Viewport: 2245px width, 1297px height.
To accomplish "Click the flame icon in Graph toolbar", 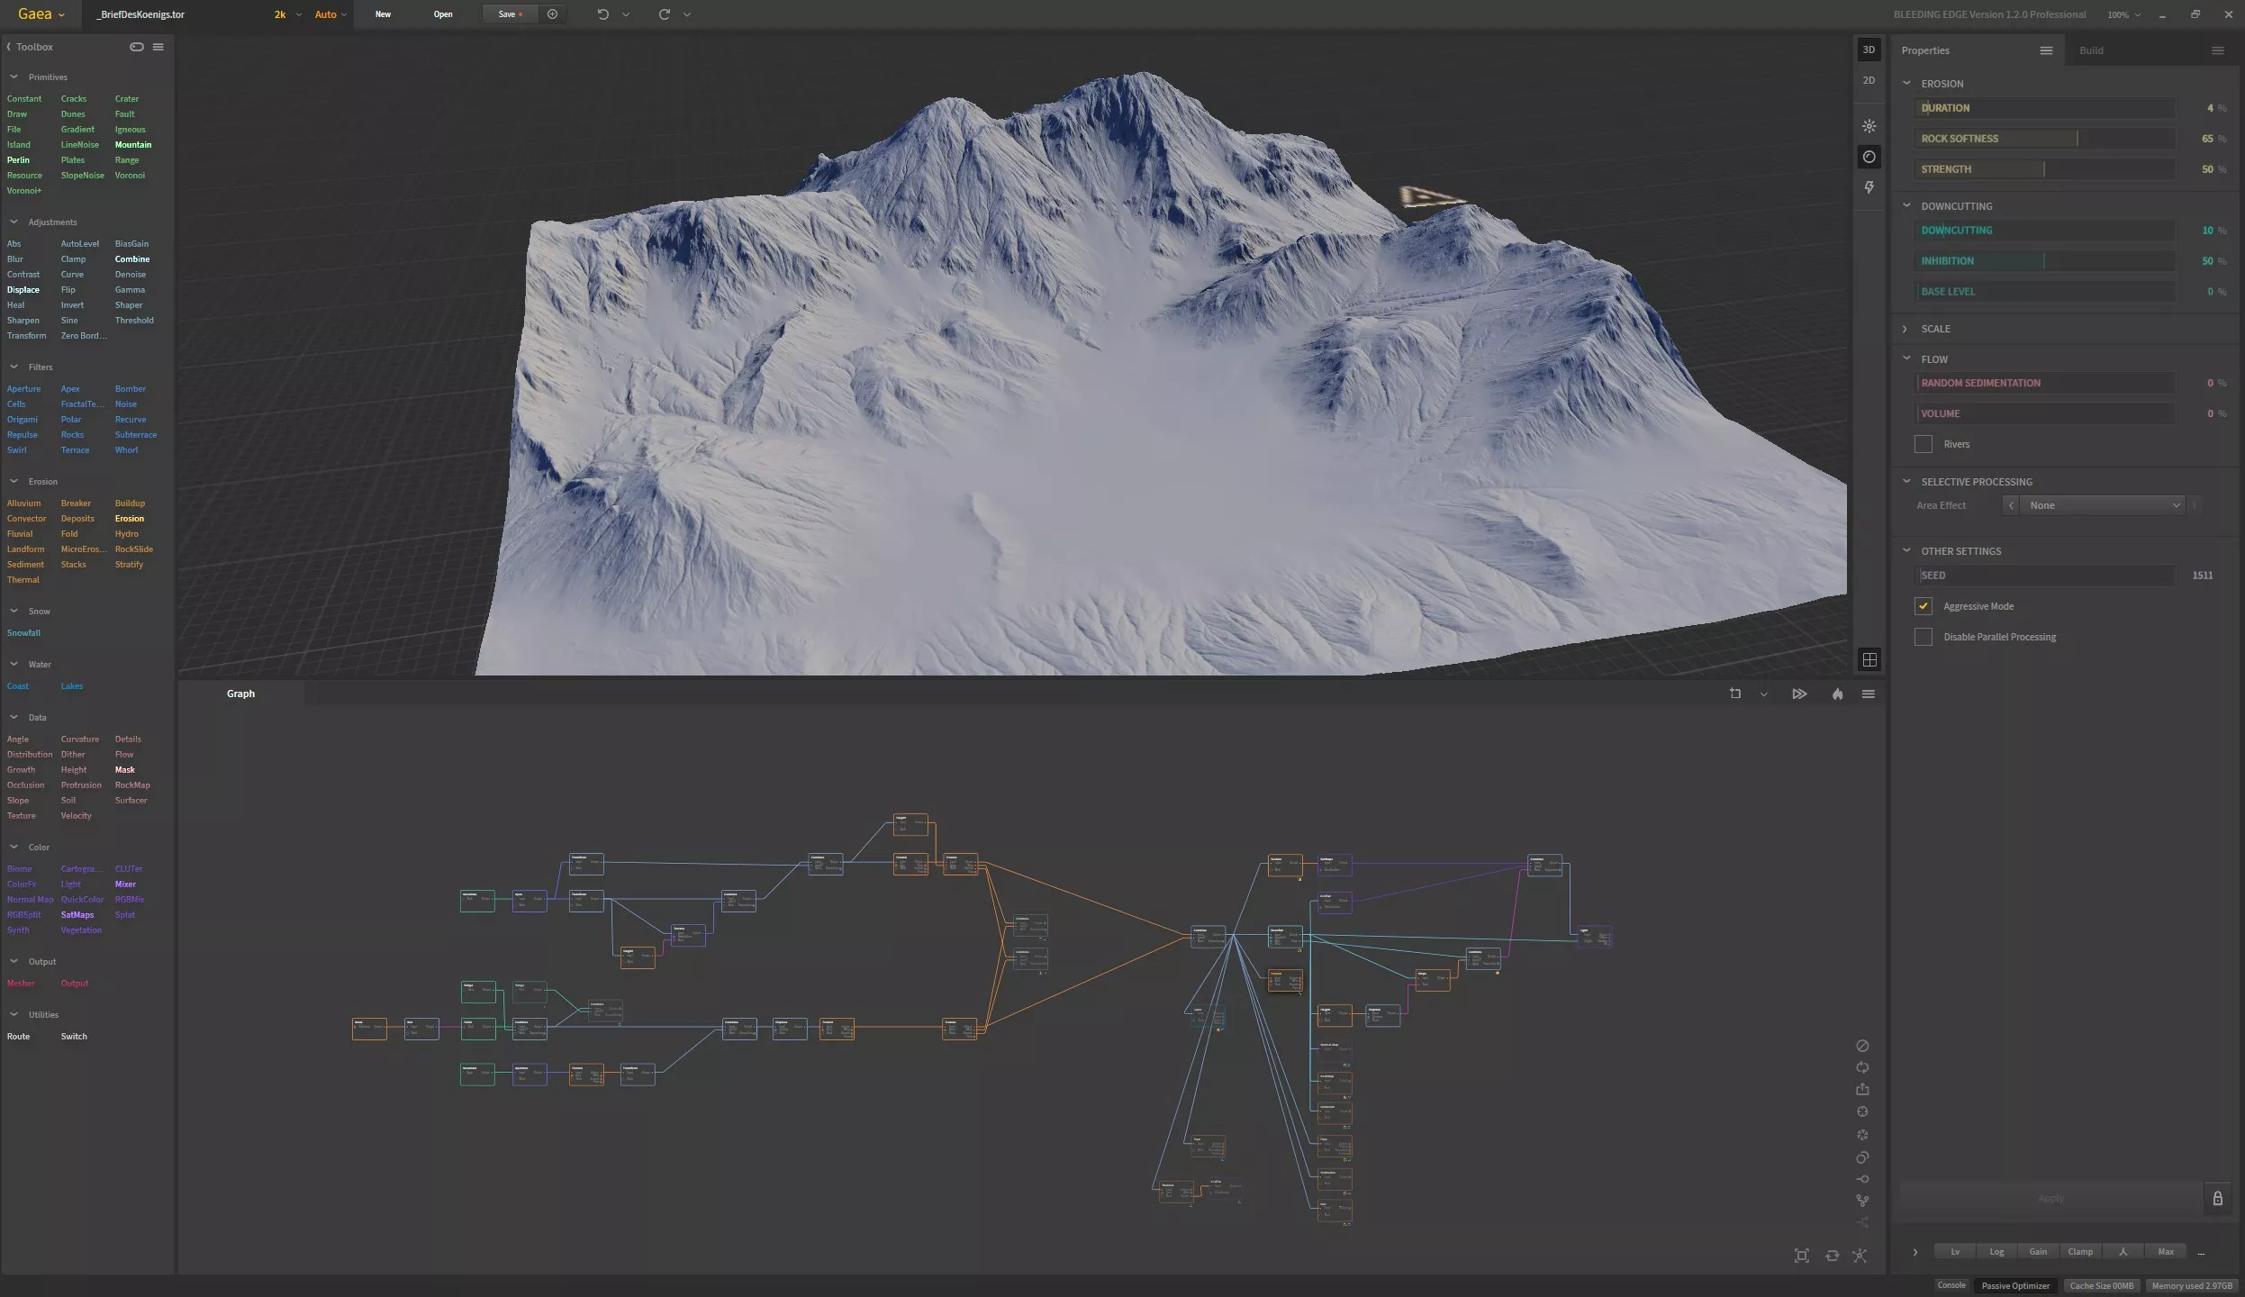I will 1837,694.
